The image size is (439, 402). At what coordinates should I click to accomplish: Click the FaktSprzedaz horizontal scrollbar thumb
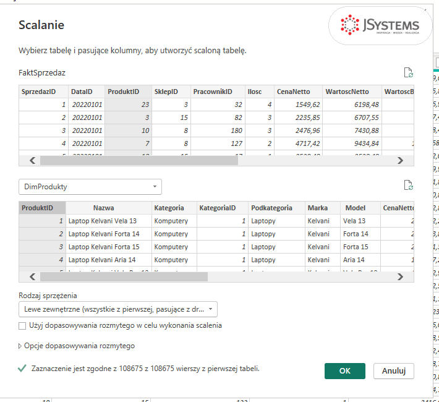[x=139, y=160]
